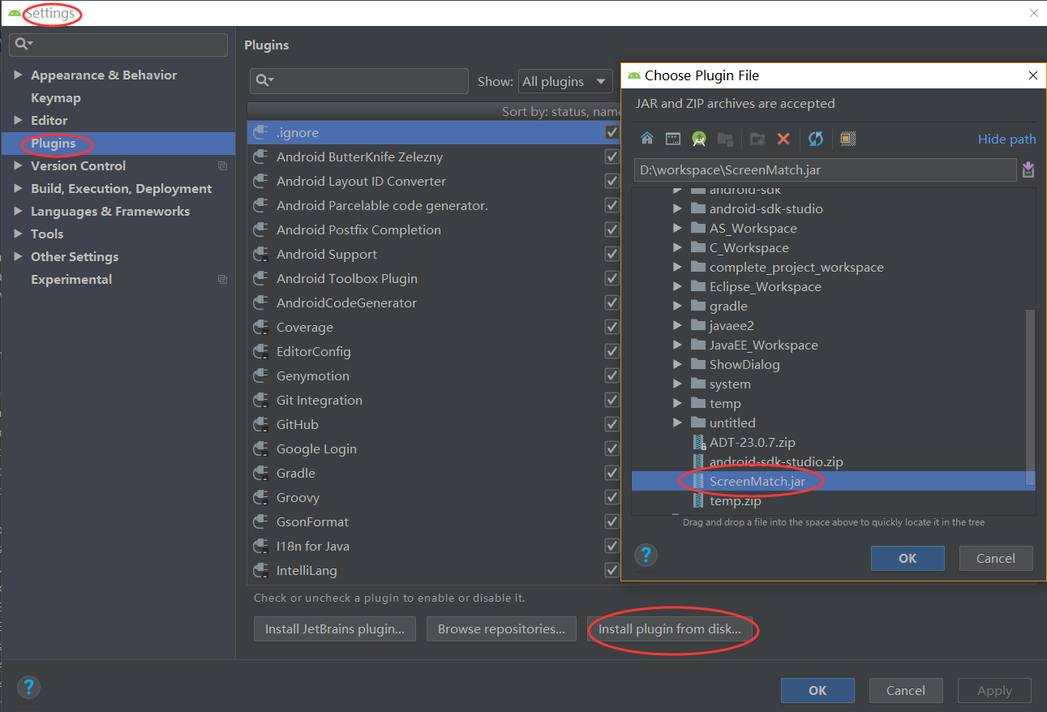Click project-level icon beside Experimental

pyautogui.click(x=222, y=280)
